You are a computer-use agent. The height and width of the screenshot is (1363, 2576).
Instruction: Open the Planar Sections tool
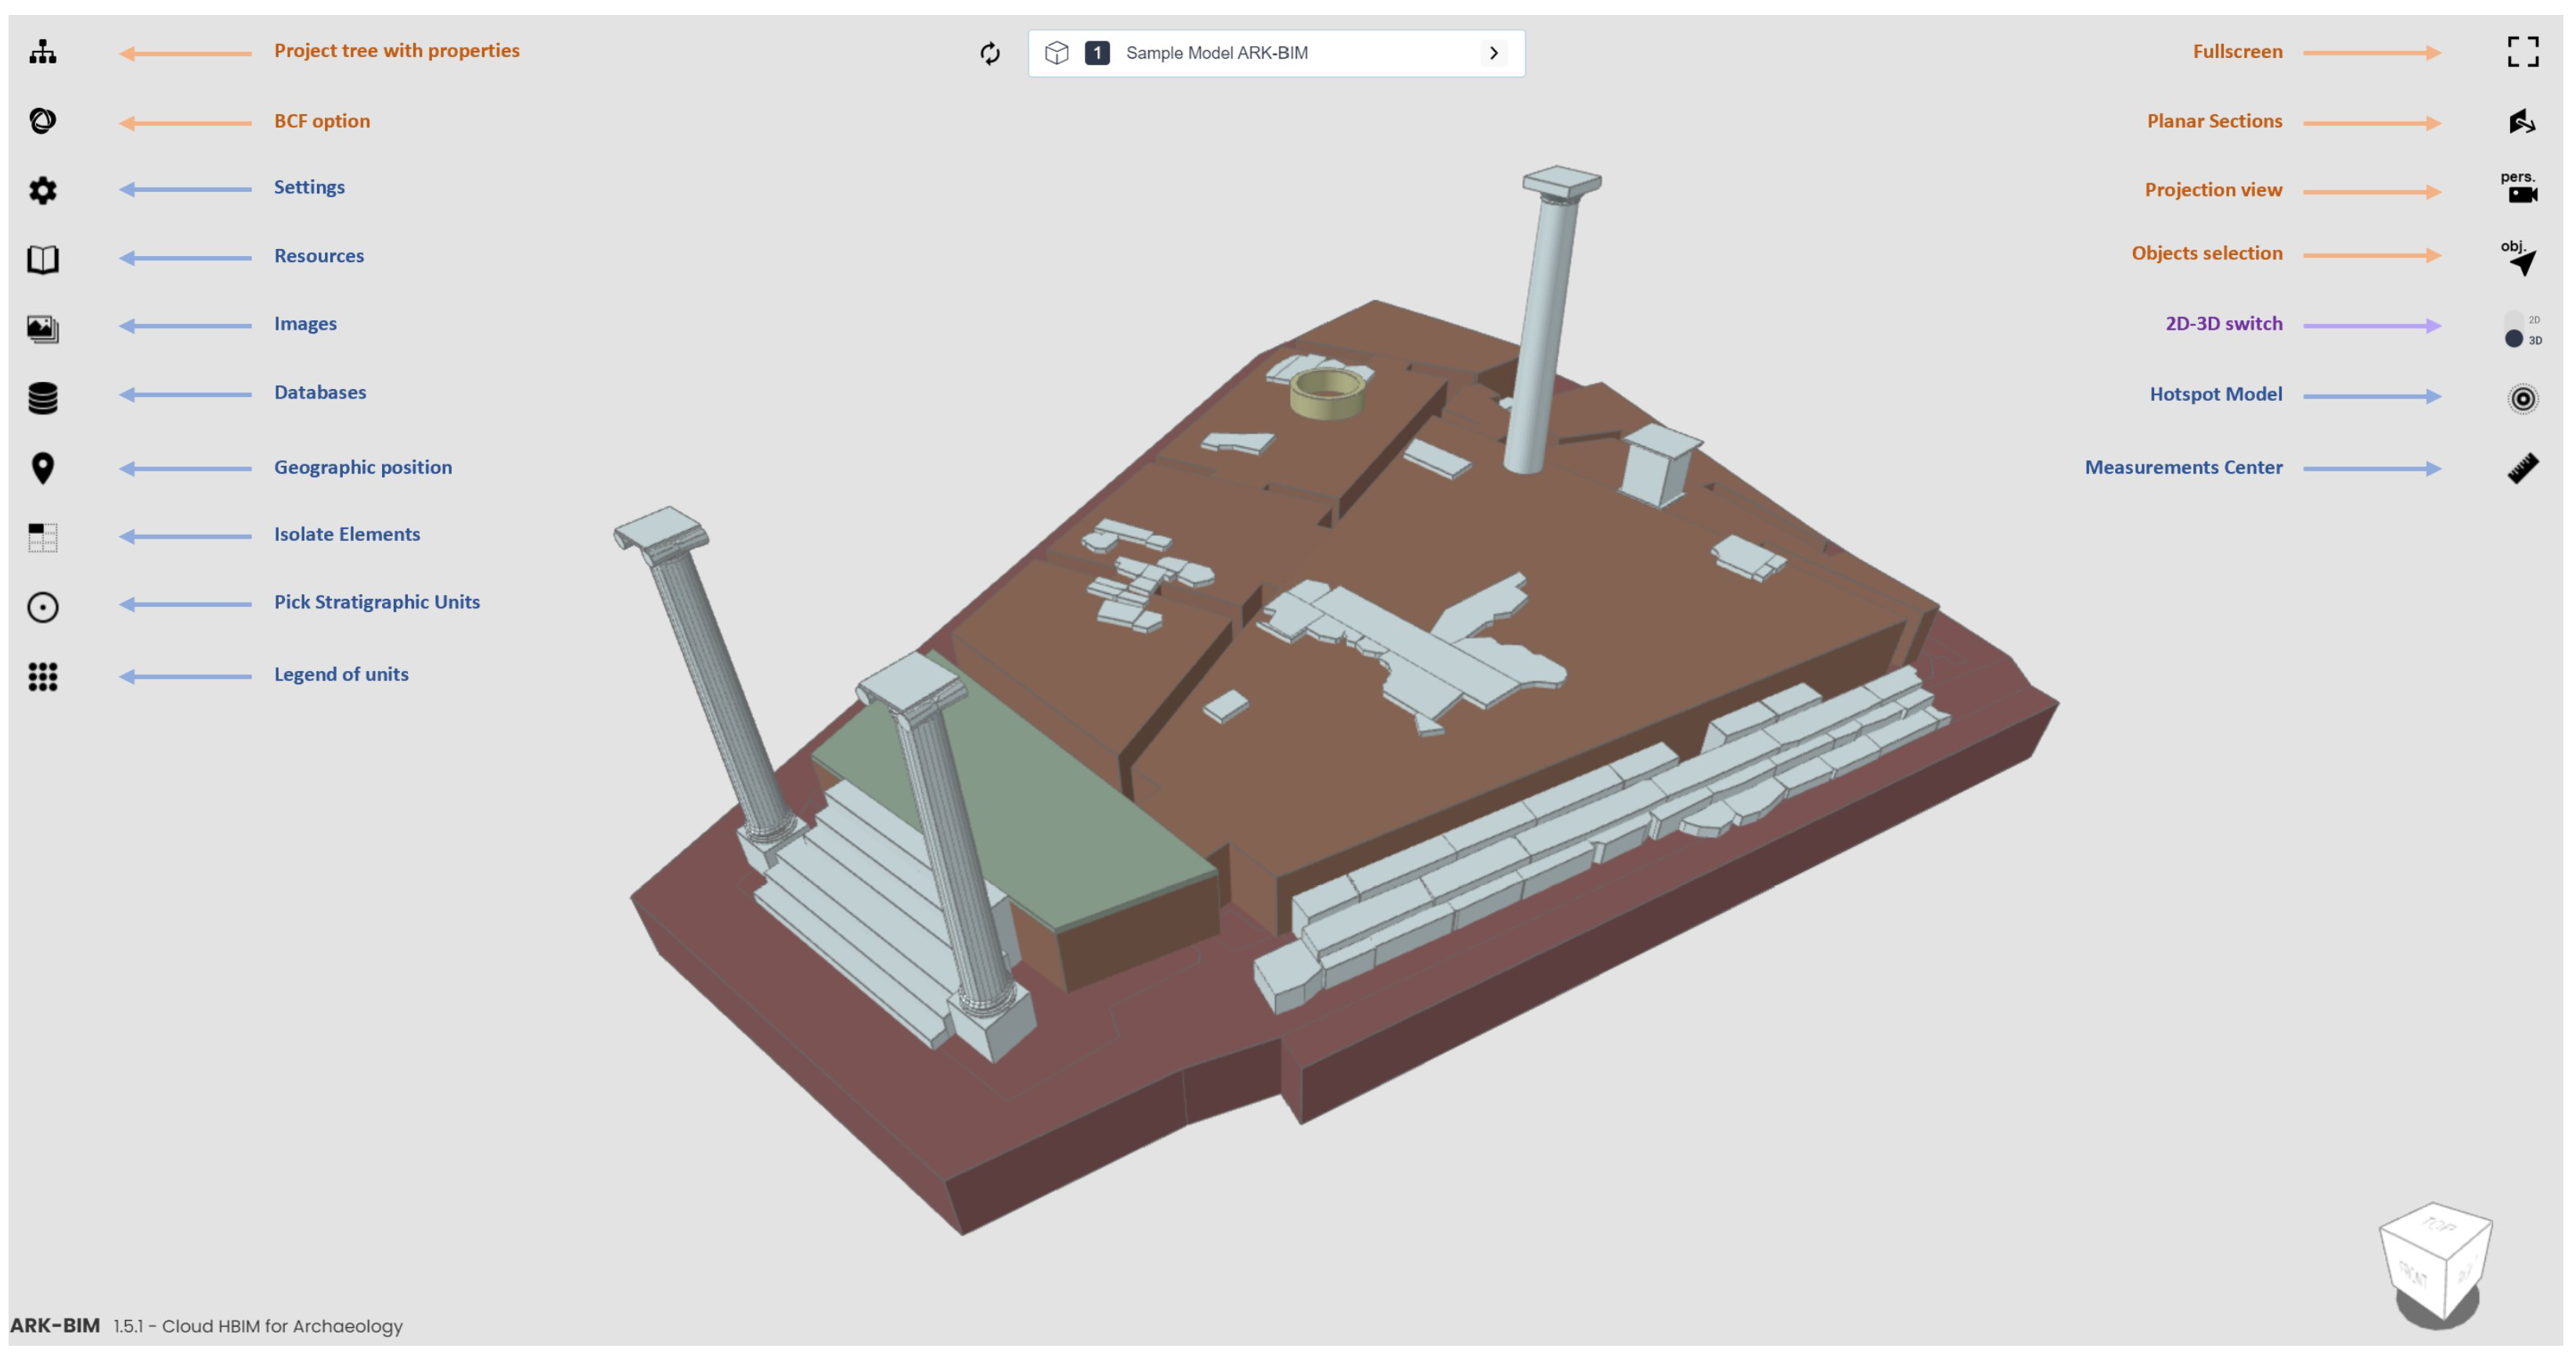pyautogui.click(x=2521, y=121)
